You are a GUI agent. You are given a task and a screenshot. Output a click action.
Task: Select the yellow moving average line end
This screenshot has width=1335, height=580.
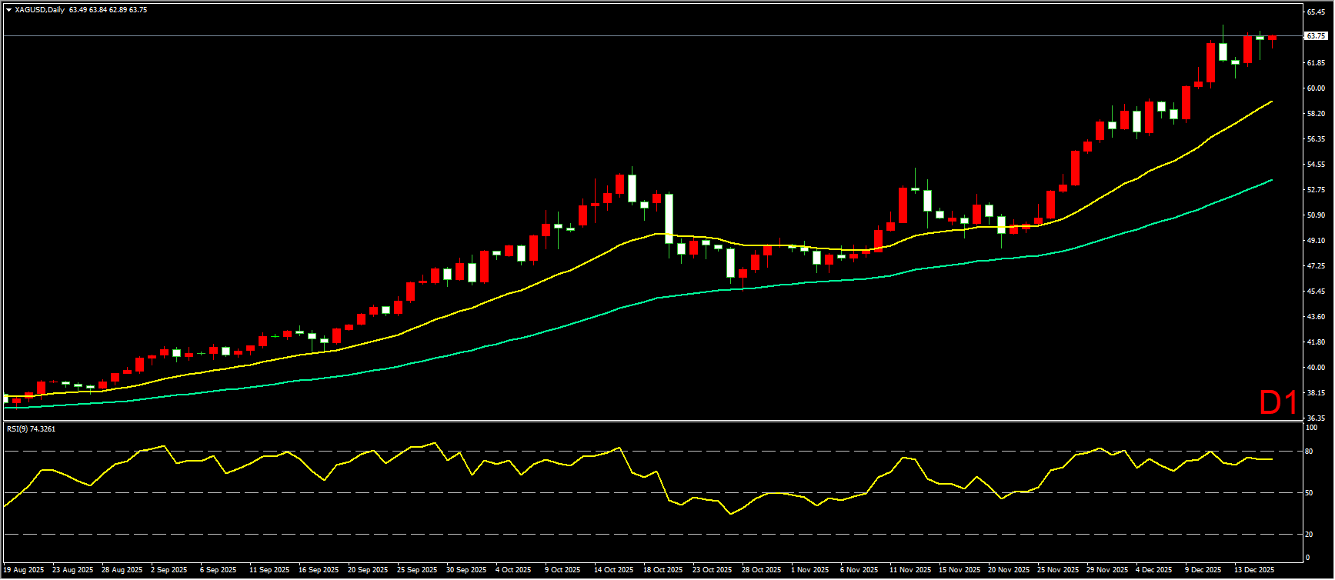tap(1271, 102)
